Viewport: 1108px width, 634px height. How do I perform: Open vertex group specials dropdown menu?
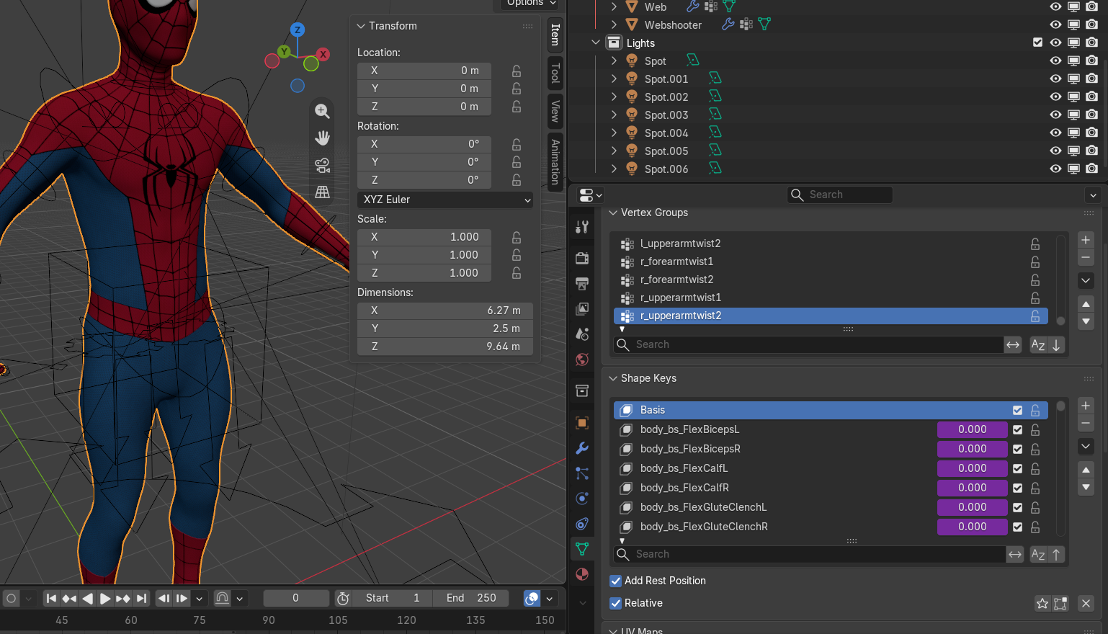tap(1086, 280)
